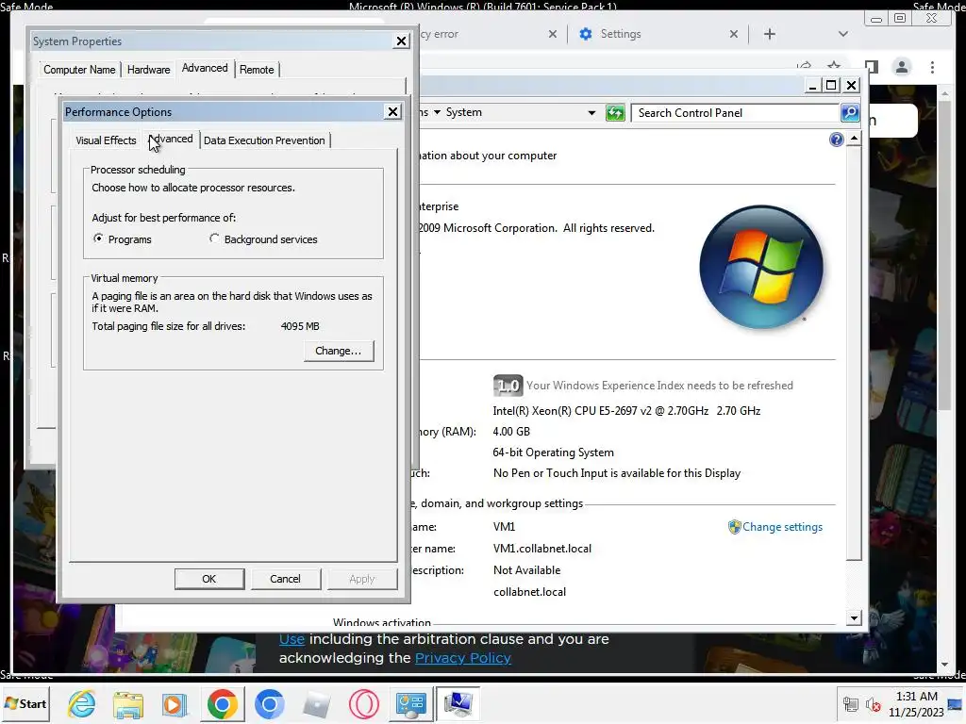This screenshot has height=724, width=966.
Task: Open address bar history dropdown arrow
Action: (x=591, y=113)
